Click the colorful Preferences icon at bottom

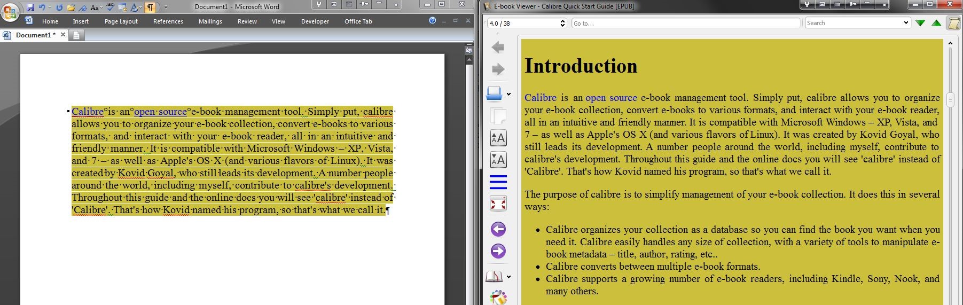point(498,298)
